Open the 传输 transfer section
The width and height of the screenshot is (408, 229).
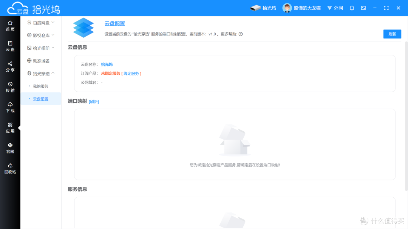pyautogui.click(x=10, y=87)
